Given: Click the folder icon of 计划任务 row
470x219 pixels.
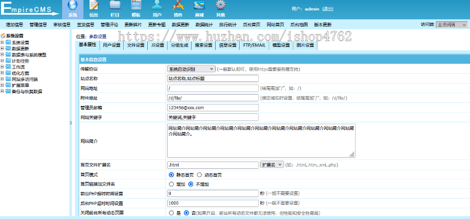Looking at the screenshot, I should click(8, 61).
